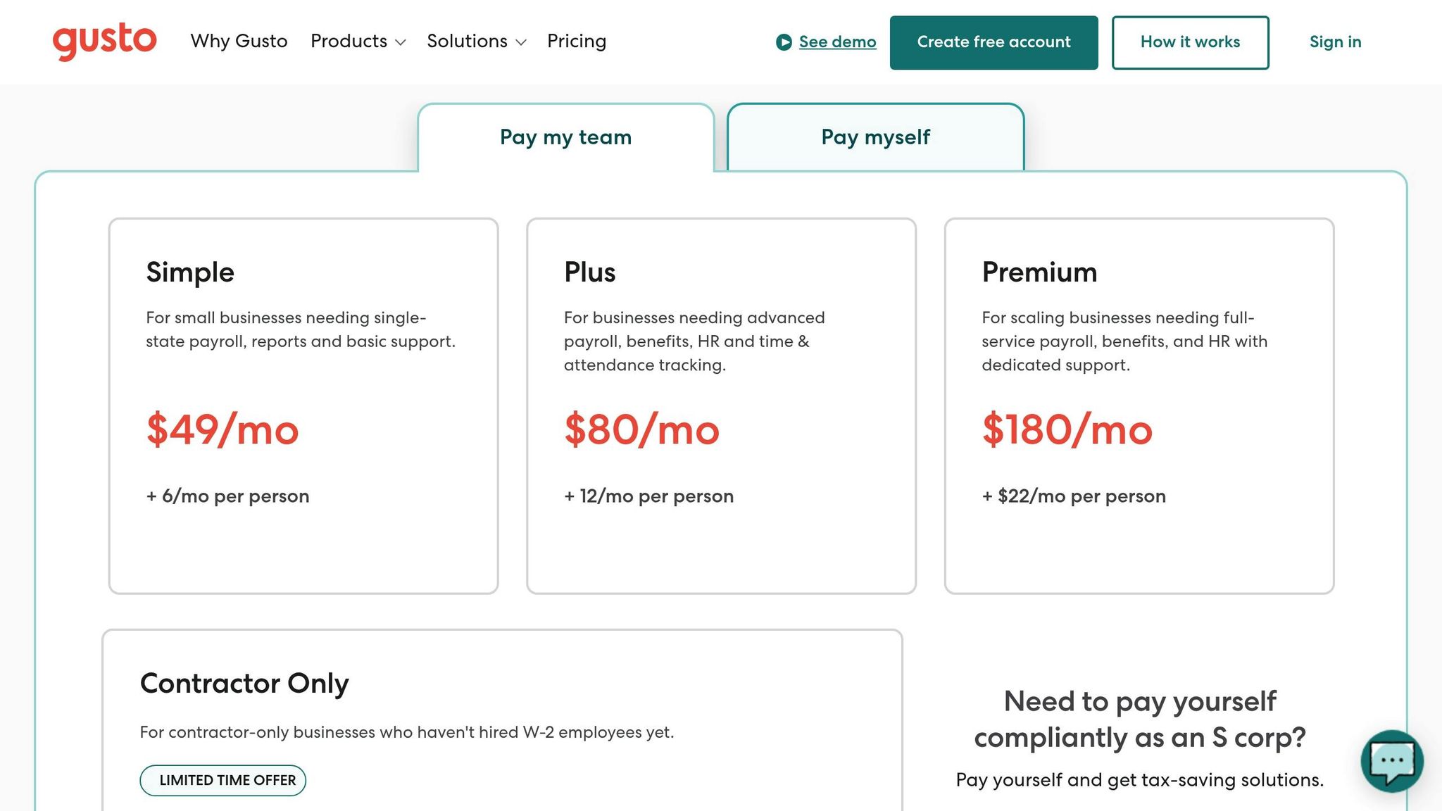Select the Simple plan card
Screen dimensions: 1442x811
click(x=303, y=405)
